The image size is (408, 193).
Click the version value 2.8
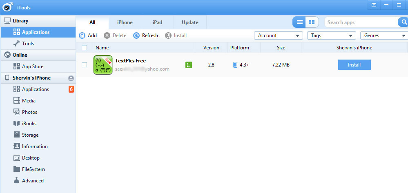click(211, 65)
